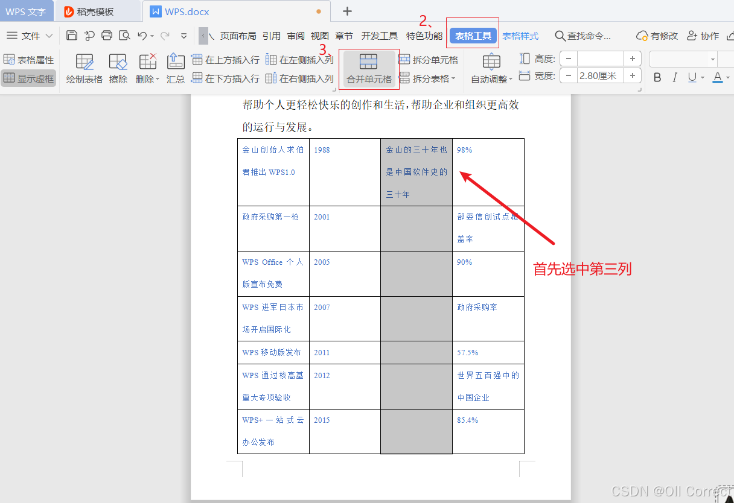Click the Print icon in the toolbar
This screenshot has width=734, height=503.
pyautogui.click(x=107, y=36)
